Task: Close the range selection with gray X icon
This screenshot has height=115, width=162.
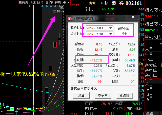Action: (x=62, y=8)
